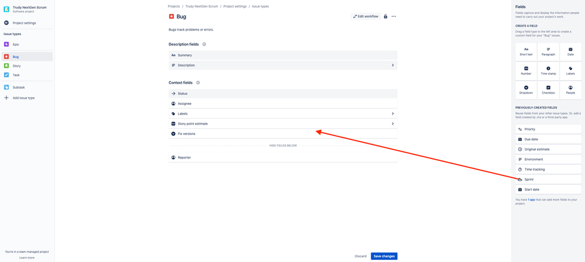Image resolution: width=585 pixels, height=262 pixels.
Task: Expand the Story point estimate chevron
Action: click(x=392, y=124)
